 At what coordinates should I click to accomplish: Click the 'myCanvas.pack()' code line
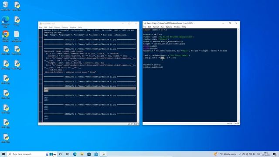152,65
